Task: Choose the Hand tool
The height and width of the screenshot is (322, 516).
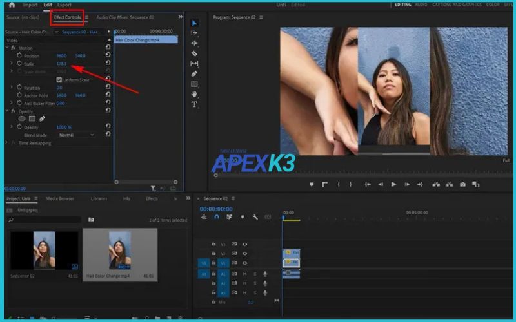Action: (194, 94)
